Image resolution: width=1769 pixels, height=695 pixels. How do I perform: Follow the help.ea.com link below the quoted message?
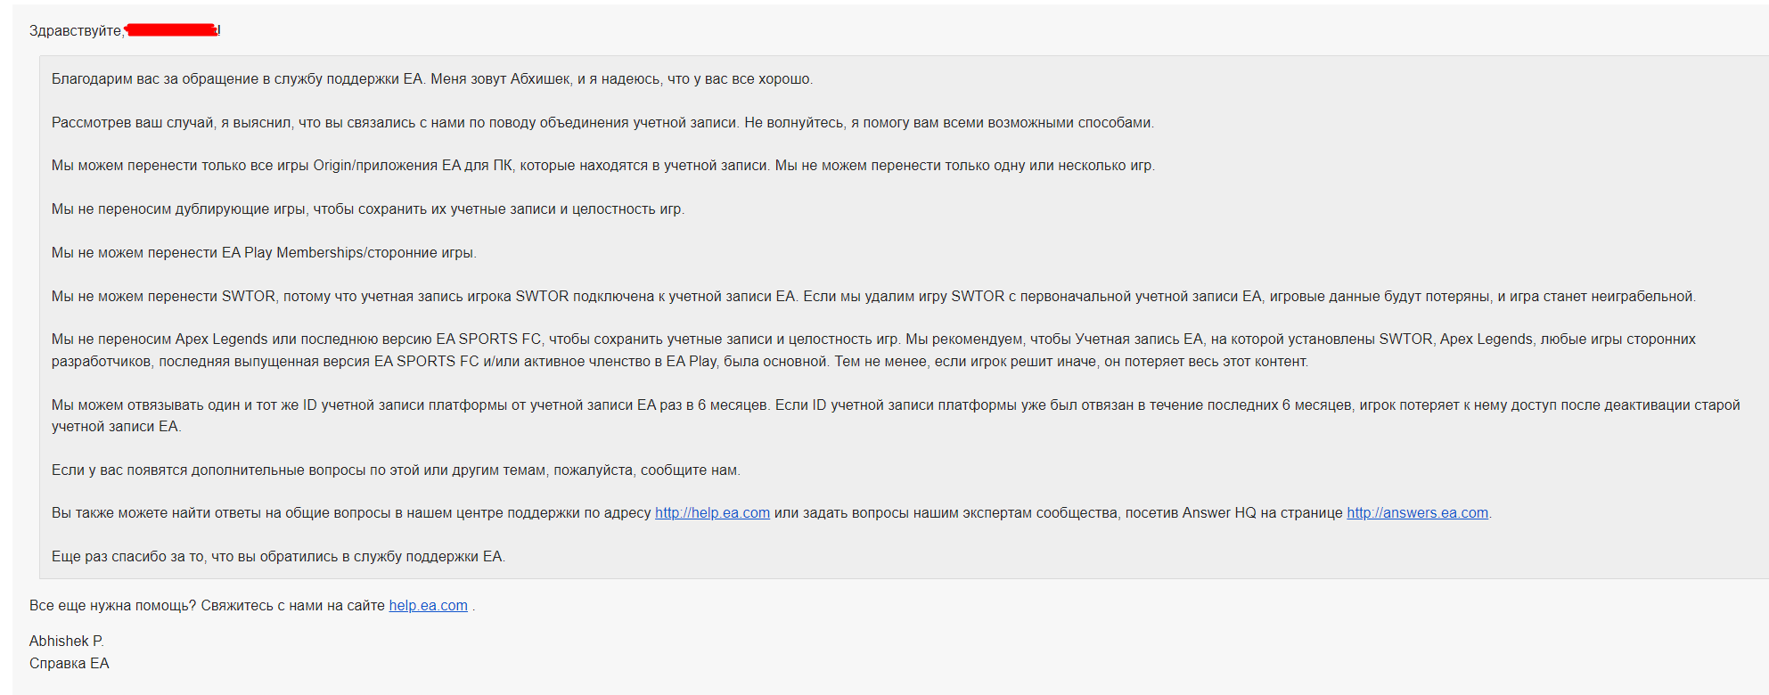[428, 606]
